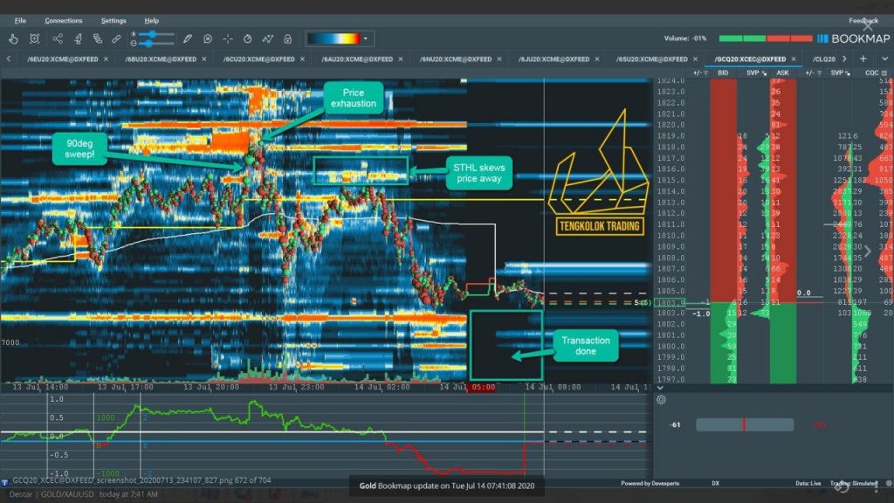The image size is (894, 503).
Task: Switch to the /6CU20:XCME@DXFEED tab
Action: 258,59
